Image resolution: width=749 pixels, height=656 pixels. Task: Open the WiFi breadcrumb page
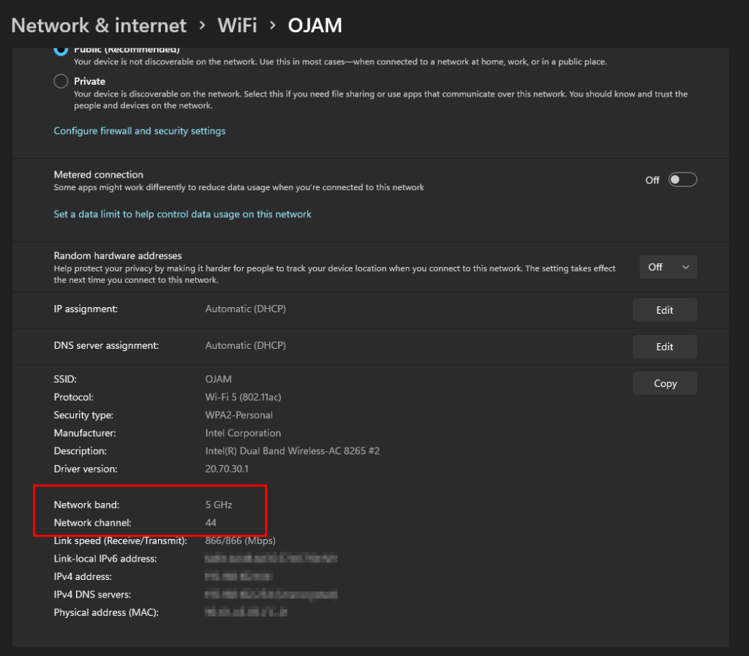pyautogui.click(x=237, y=25)
